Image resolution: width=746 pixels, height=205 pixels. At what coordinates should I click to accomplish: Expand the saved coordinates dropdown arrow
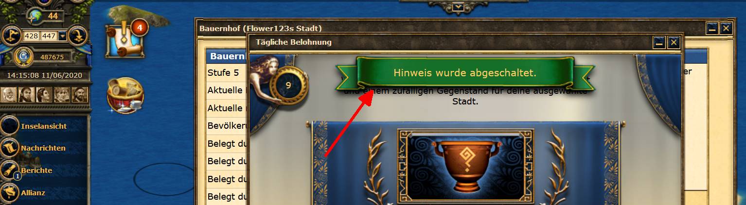tap(63, 35)
